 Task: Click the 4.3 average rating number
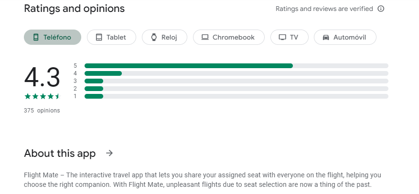(x=42, y=77)
